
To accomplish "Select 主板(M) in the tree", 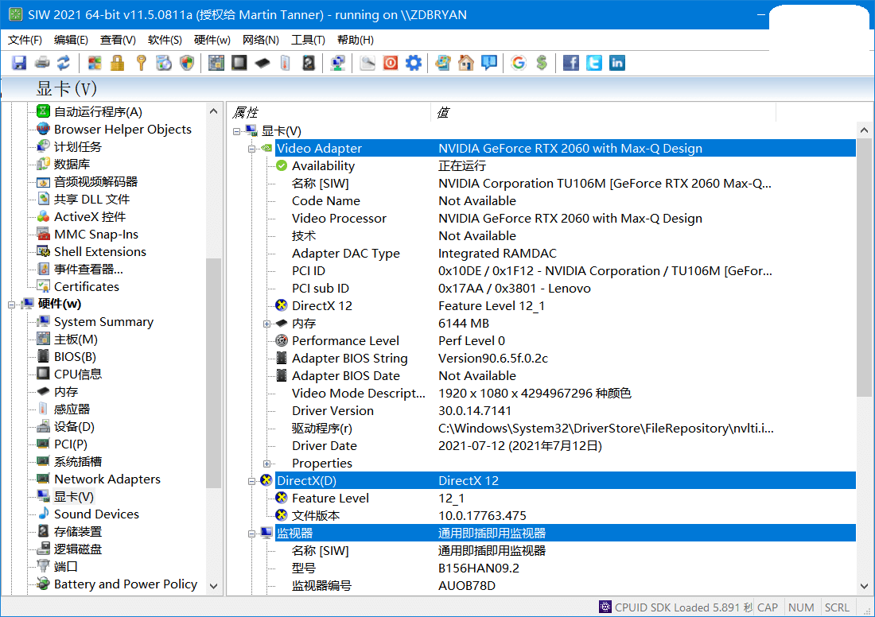I will tap(76, 340).
